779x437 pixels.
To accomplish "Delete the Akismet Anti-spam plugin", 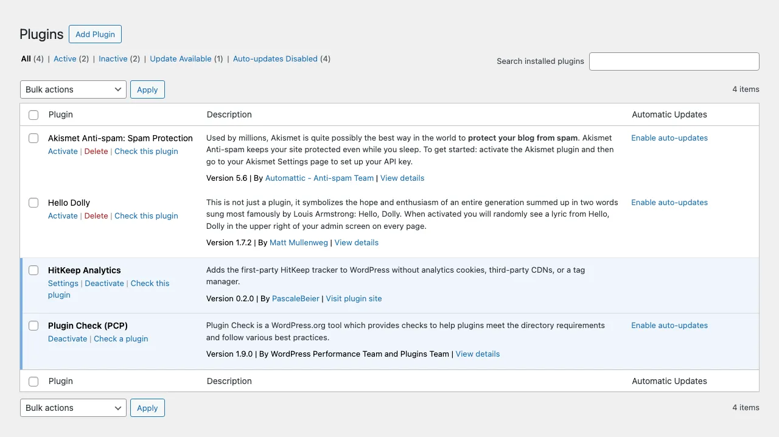I will 96,152.
